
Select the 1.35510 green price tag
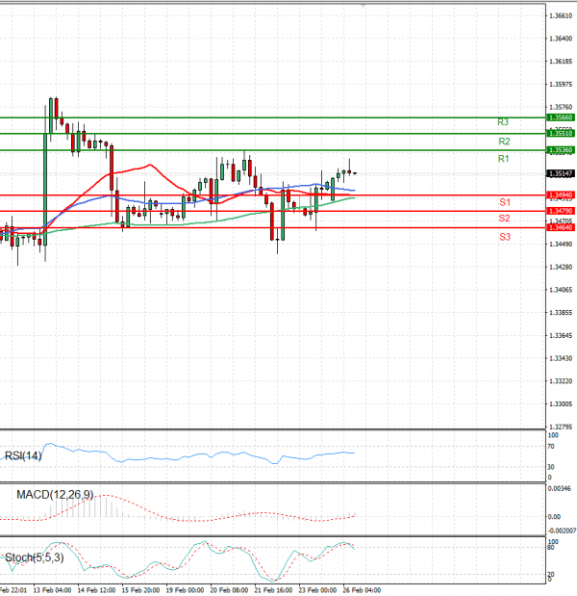561,134
